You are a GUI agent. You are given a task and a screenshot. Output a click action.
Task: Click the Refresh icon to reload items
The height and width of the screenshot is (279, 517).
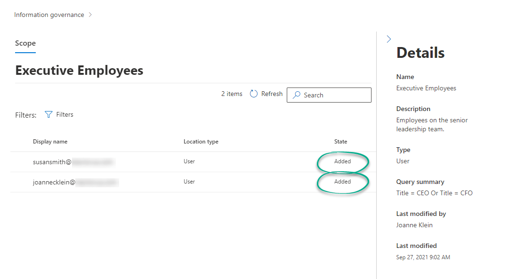point(253,94)
